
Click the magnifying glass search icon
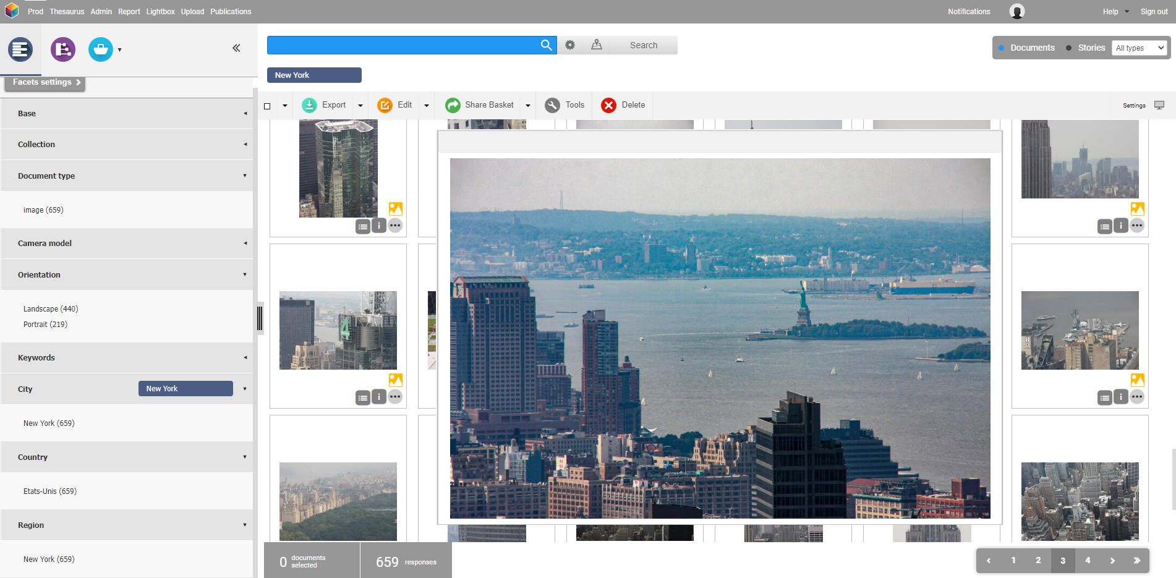tap(546, 45)
